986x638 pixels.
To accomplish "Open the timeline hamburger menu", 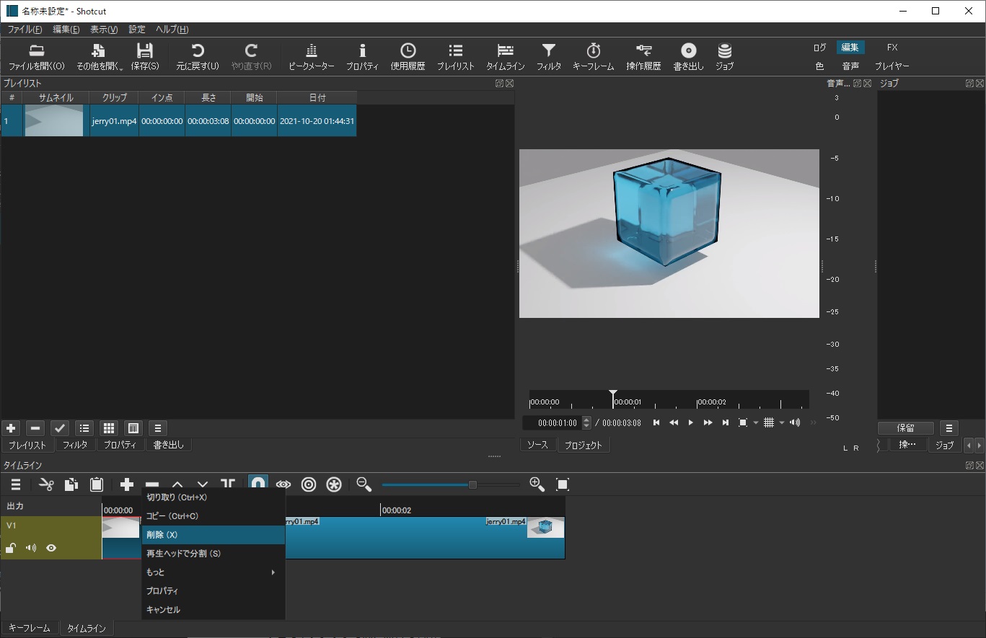I will 16,484.
